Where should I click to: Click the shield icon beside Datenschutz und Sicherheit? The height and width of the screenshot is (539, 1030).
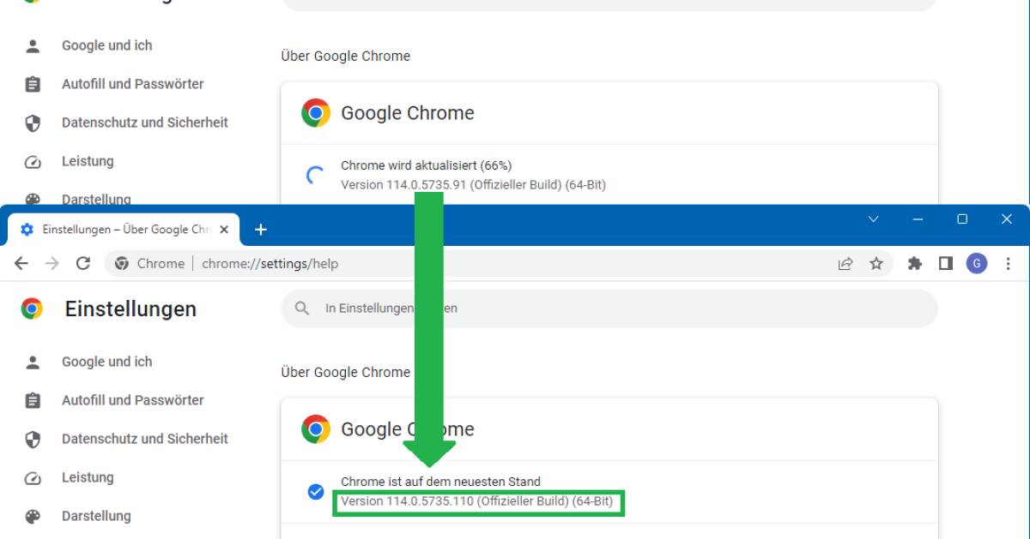click(33, 439)
